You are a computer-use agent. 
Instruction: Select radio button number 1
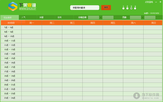123,8
